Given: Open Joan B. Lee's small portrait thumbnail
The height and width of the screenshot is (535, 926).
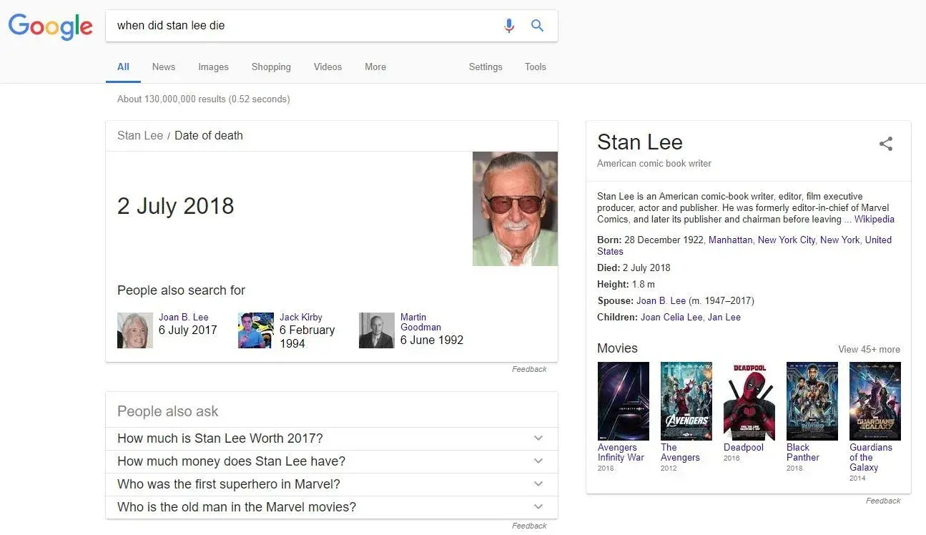Looking at the screenshot, I should 135,330.
